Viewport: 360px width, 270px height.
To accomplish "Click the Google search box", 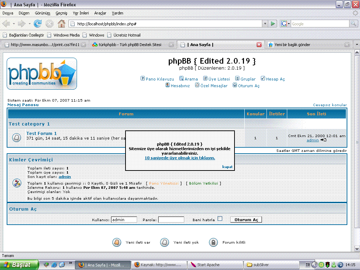I will [320, 24].
